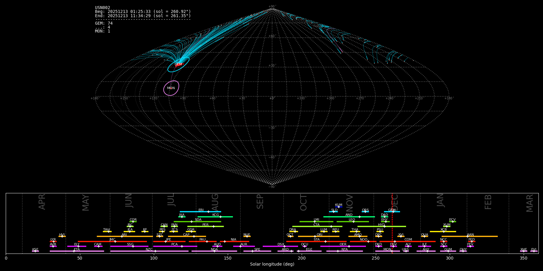Click the ORS shower label
Image resolution: width=543 pixels, height=271 pixels.
pos(365,210)
